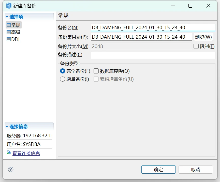Click the 备份描述 text field
This screenshot has height=182, width=220.
coord(153,55)
